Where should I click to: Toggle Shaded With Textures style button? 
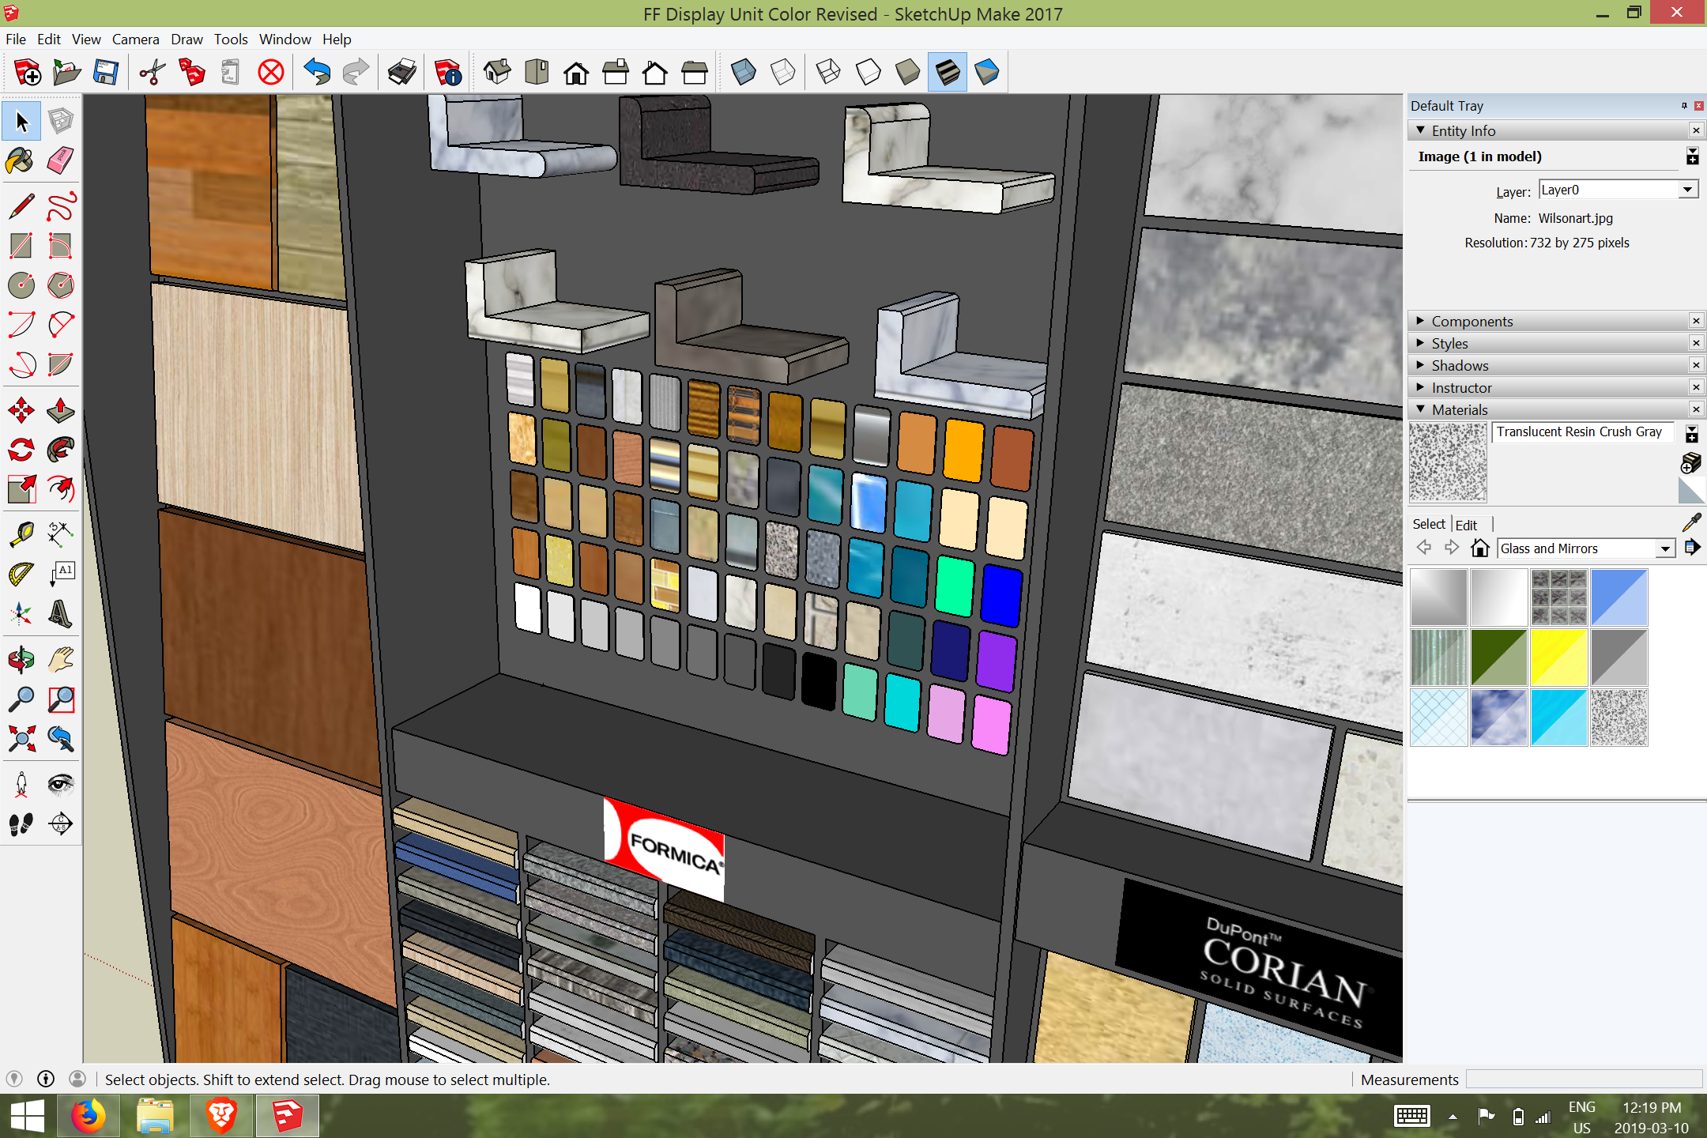coord(947,73)
